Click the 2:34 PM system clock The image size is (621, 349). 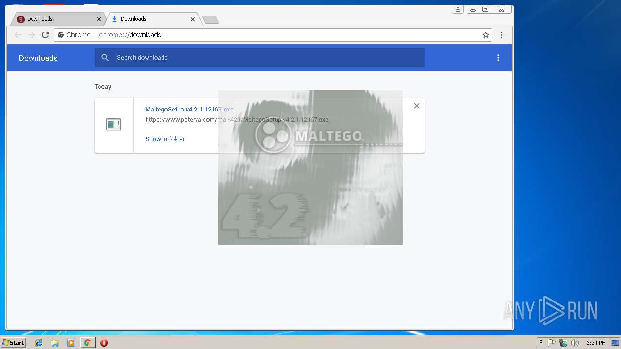point(596,343)
